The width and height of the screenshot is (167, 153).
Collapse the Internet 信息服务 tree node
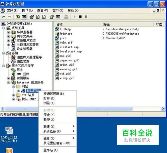[x=8, y=82]
